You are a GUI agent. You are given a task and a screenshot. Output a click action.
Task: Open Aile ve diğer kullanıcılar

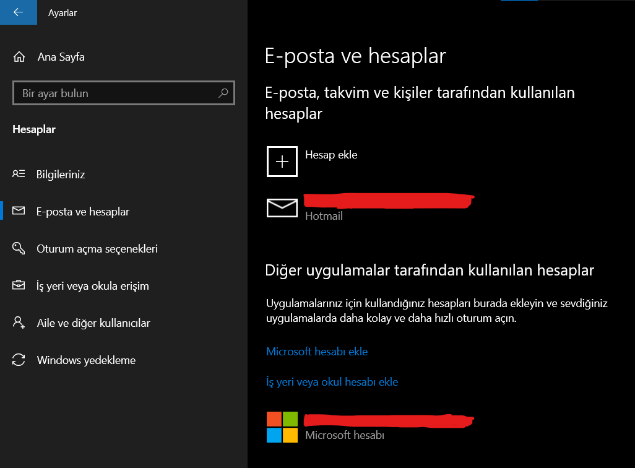coord(93,323)
